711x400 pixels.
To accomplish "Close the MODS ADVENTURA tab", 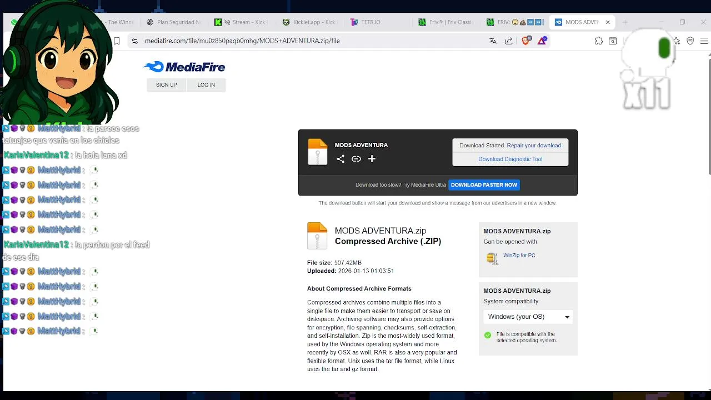I will coord(608,22).
